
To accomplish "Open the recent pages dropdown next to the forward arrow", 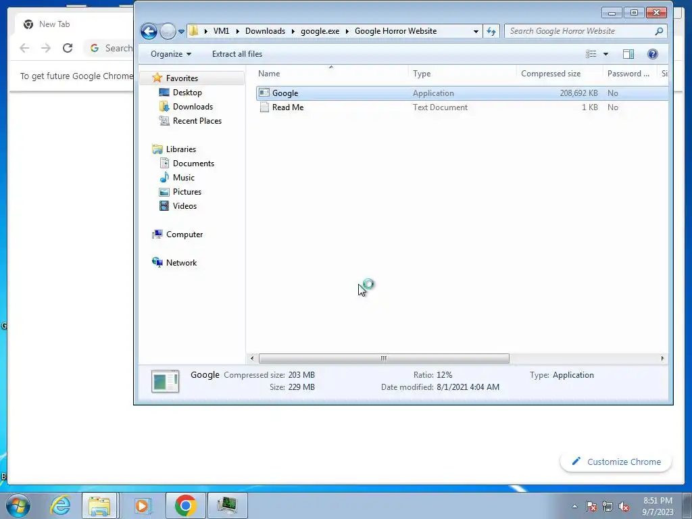I will [181, 32].
